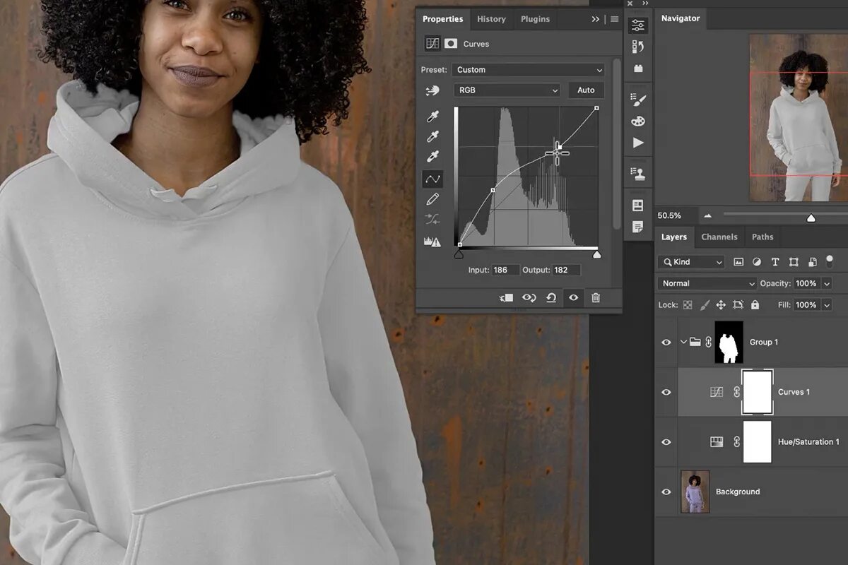Filter layers by pixel layer icon
This screenshot has height=565, width=848.
click(738, 262)
